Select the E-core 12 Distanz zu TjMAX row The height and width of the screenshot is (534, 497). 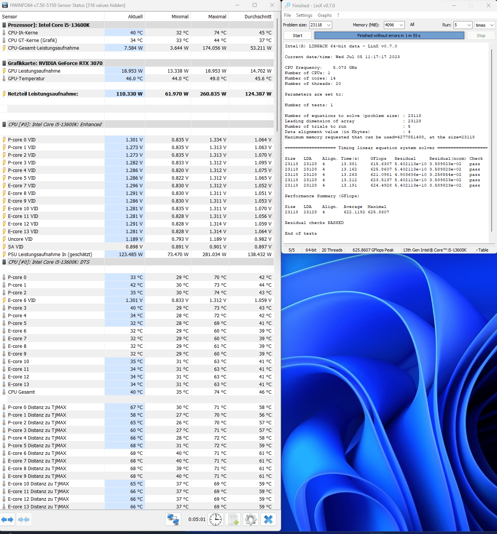click(x=137, y=499)
